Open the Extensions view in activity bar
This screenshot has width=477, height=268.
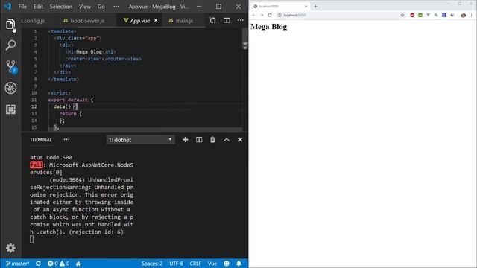pyautogui.click(x=10, y=109)
